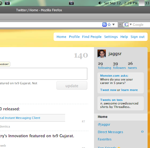
Task: Open Direct Messages in sidebar
Action: (110, 132)
